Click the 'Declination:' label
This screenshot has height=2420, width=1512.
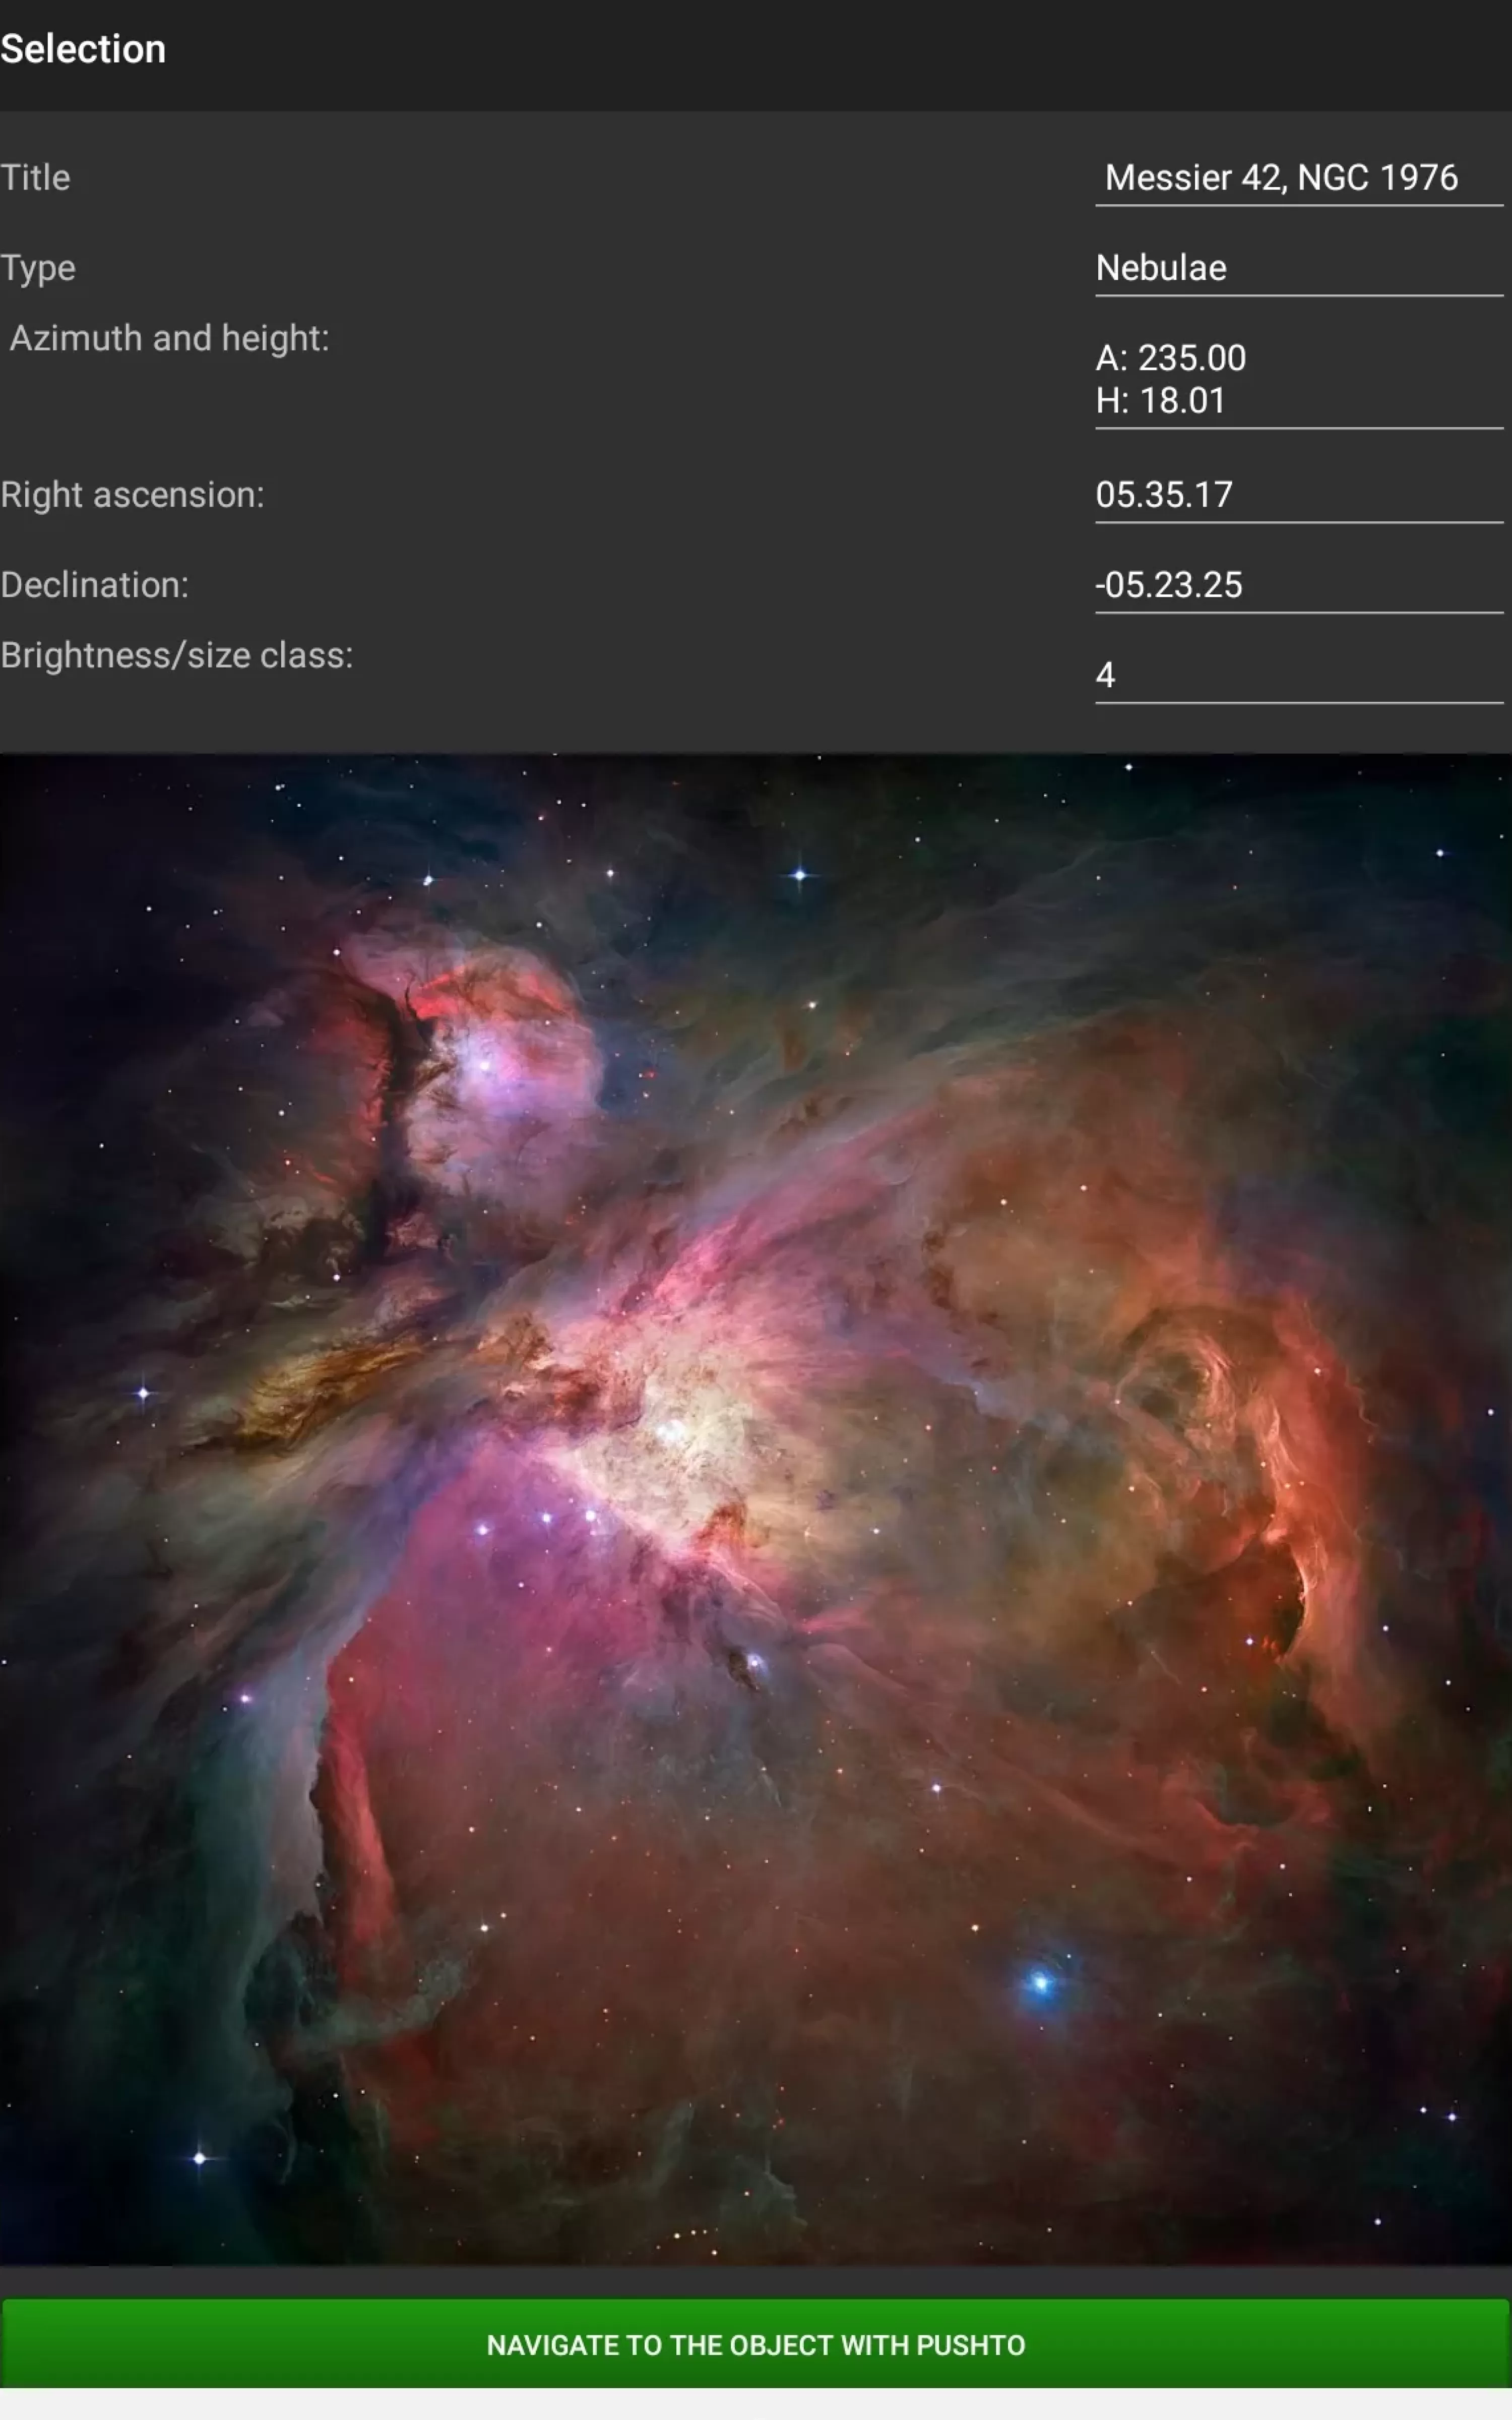click(94, 585)
